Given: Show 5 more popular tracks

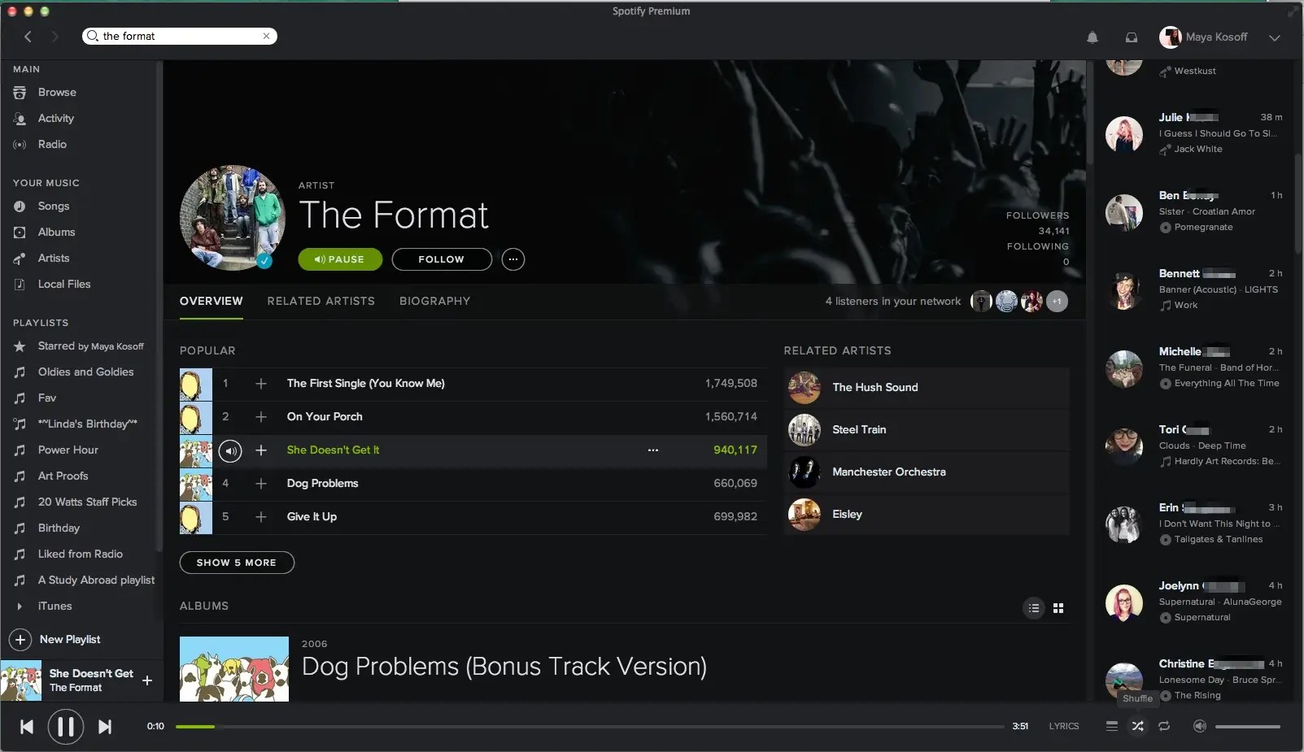Looking at the screenshot, I should [237, 563].
